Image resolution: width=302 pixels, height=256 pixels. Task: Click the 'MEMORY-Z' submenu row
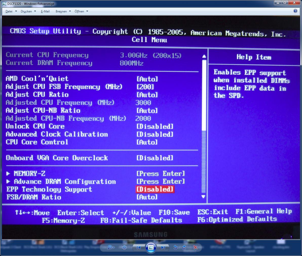coord(96,174)
